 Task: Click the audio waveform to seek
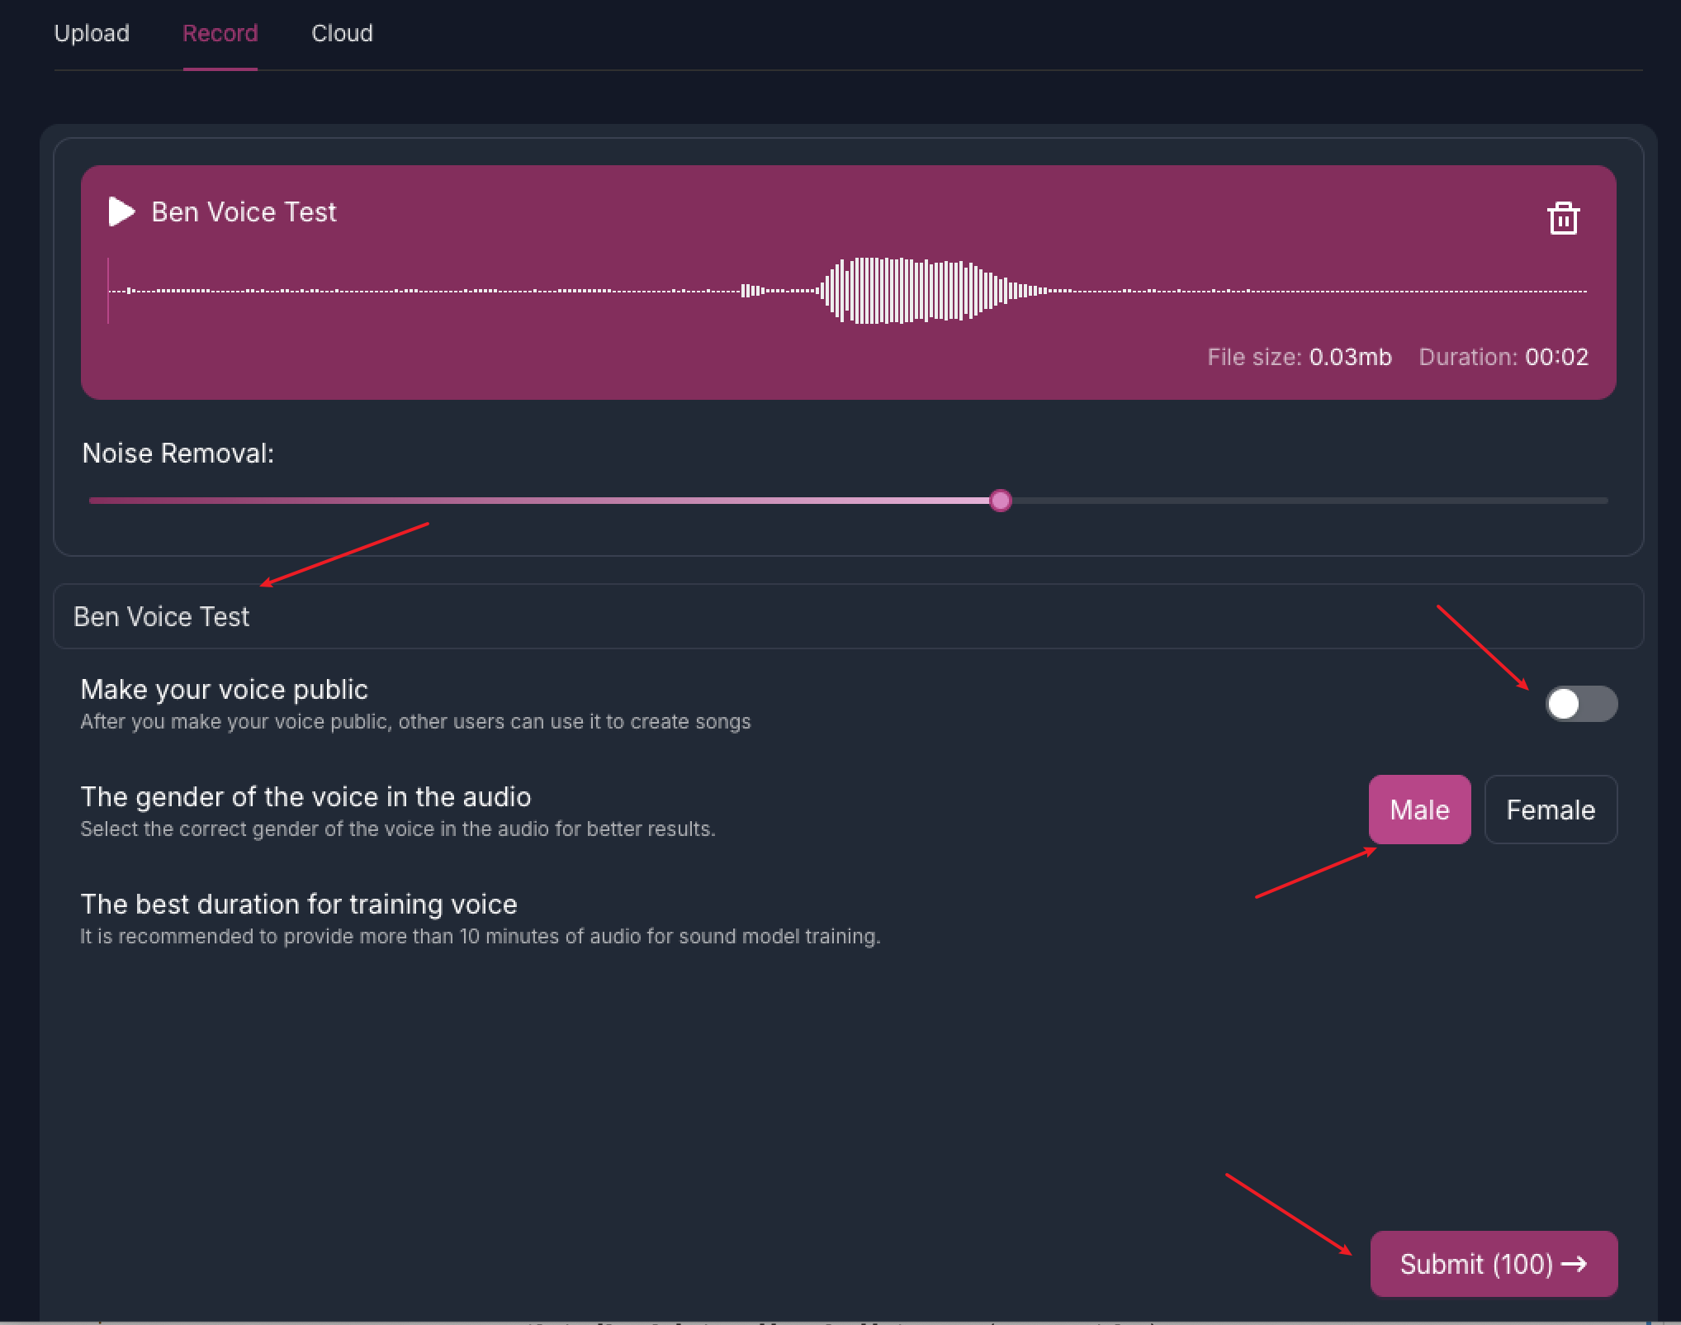point(847,291)
